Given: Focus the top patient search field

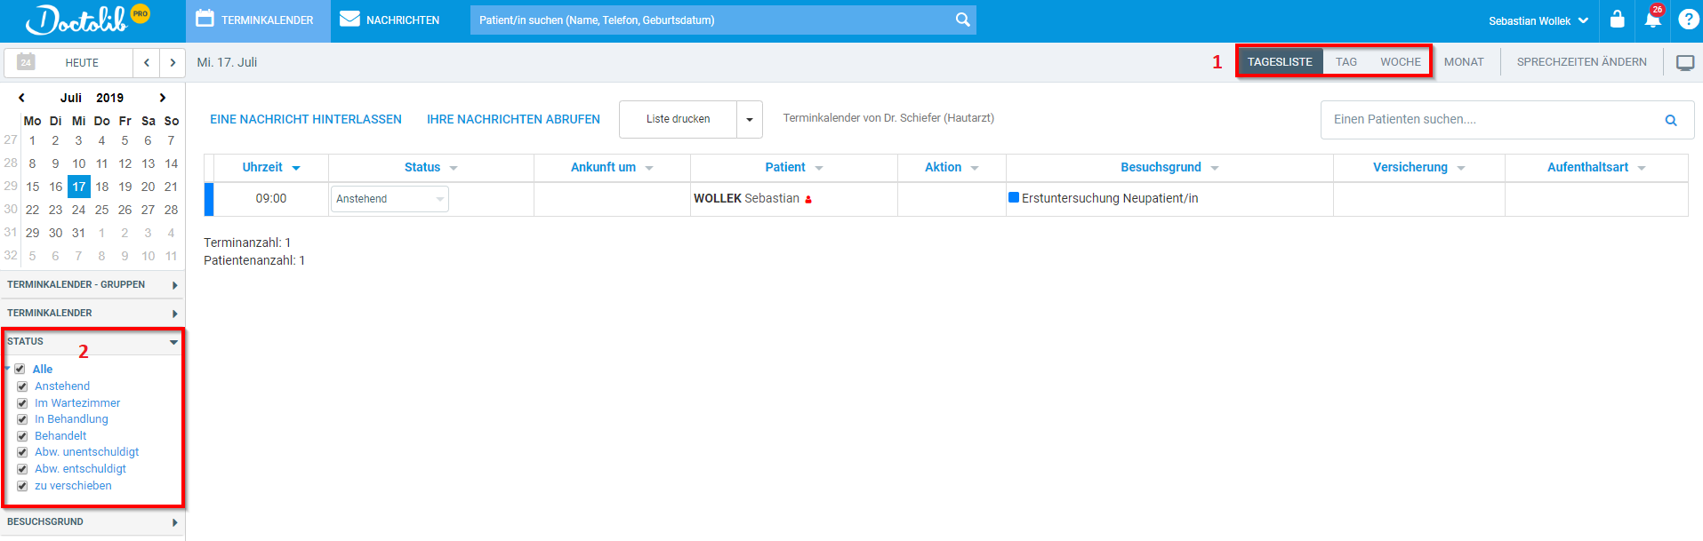Looking at the screenshot, I should pyautogui.click(x=711, y=20).
